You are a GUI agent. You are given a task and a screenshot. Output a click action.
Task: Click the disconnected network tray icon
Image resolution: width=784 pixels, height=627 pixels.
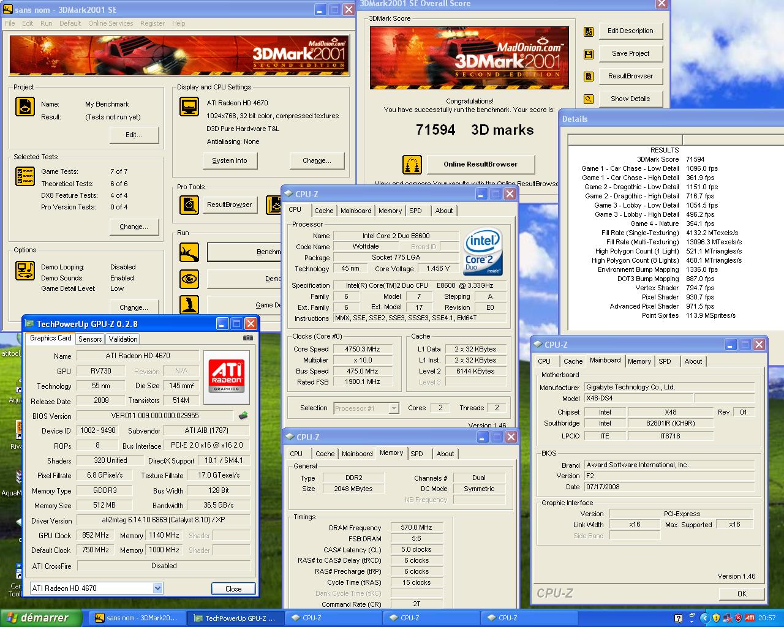(727, 618)
